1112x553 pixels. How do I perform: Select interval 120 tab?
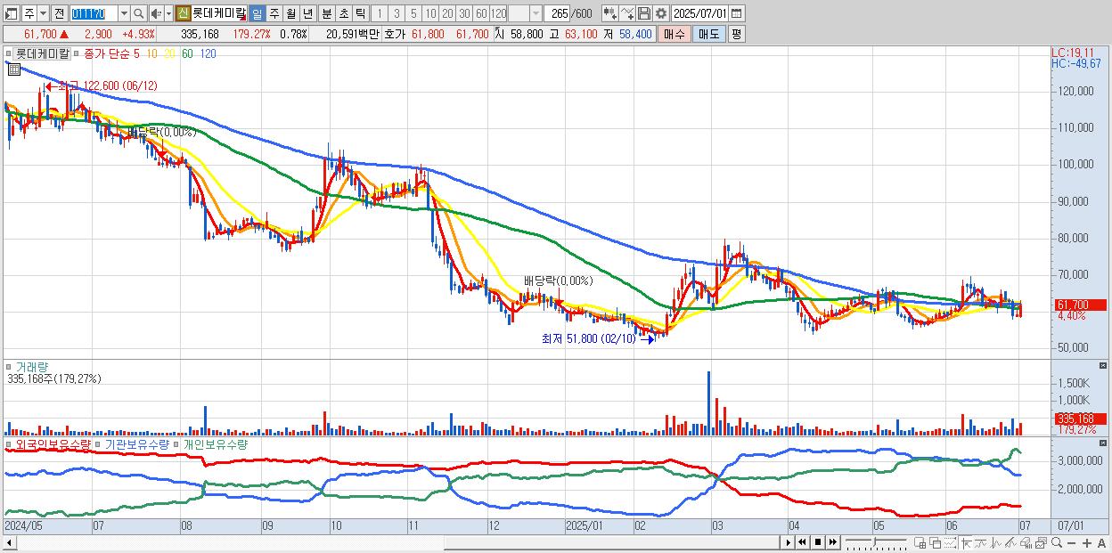tap(498, 13)
